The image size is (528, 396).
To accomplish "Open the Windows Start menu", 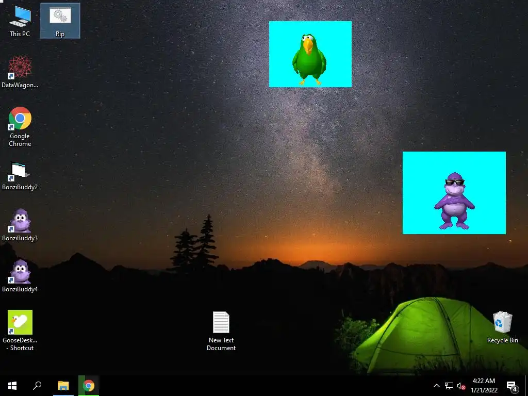I will point(12,386).
